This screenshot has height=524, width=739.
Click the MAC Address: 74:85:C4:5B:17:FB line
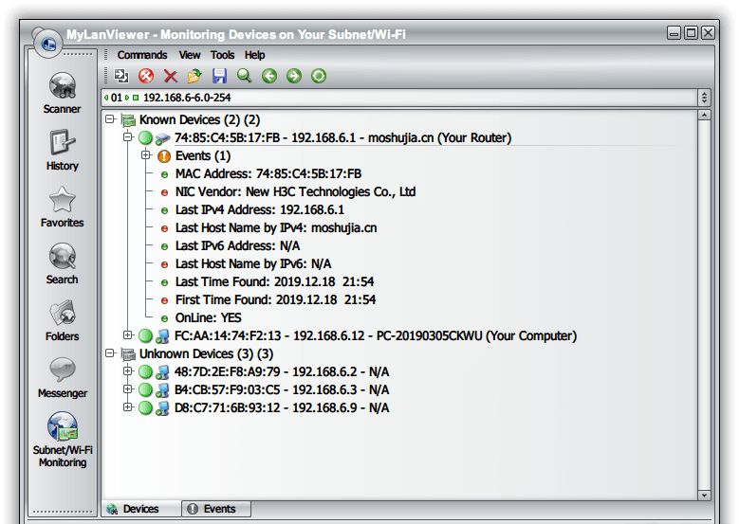pyautogui.click(x=268, y=174)
